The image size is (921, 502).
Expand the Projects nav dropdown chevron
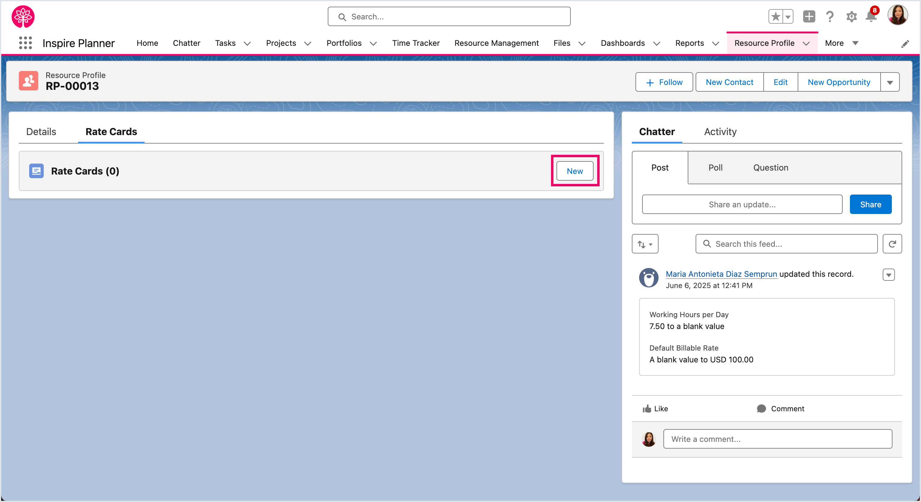tap(307, 44)
